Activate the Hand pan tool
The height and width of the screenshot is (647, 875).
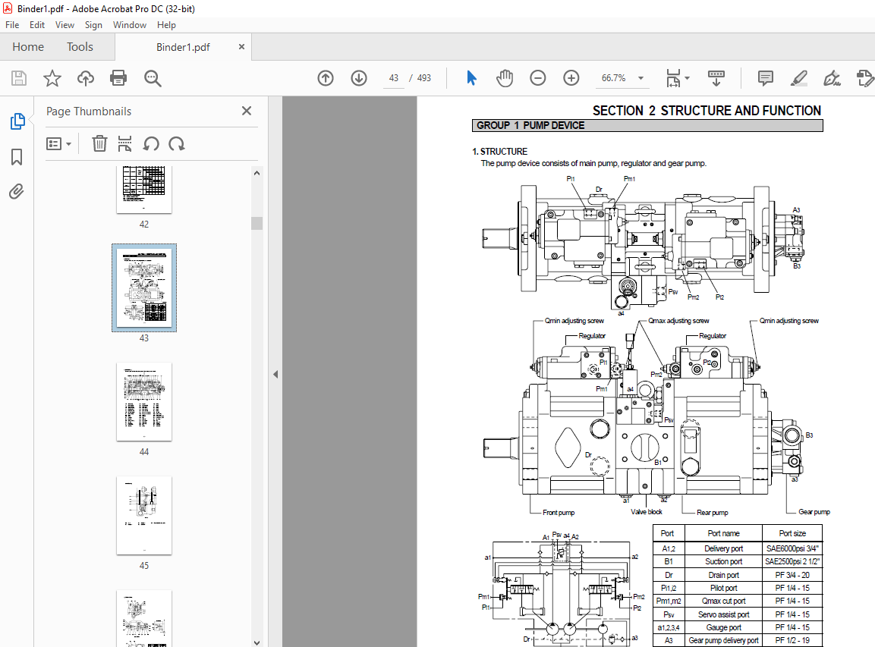coord(505,78)
